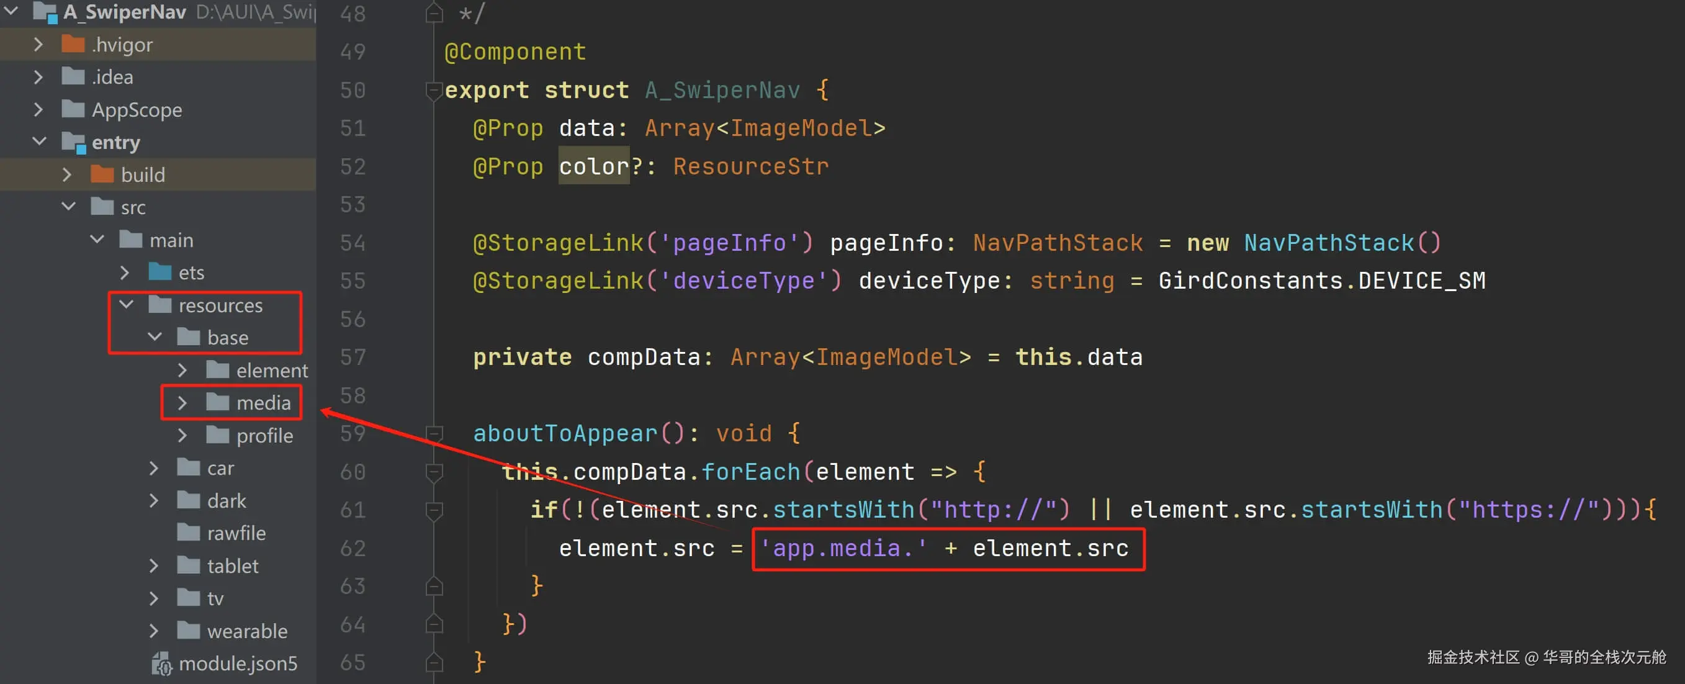This screenshot has width=1685, height=684.
Task: Click the orange .hvigor folder icon
Action: pyautogui.click(x=73, y=44)
